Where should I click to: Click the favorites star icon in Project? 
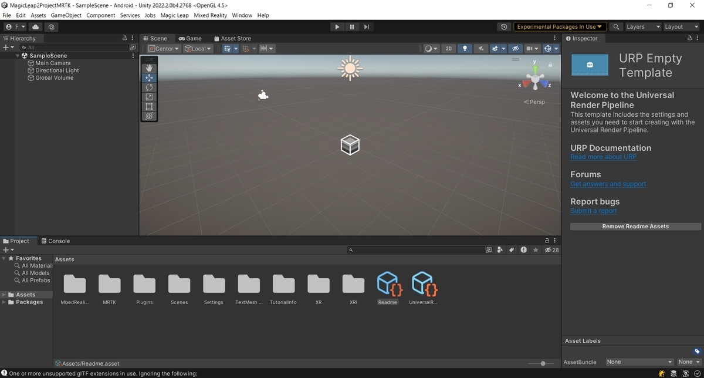coord(535,250)
